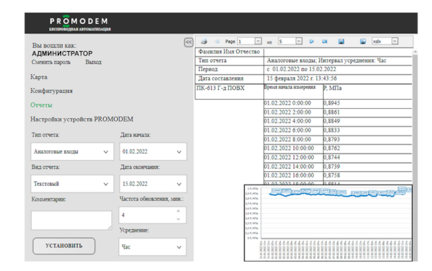Select the value 0,8762 cell

coord(368,148)
